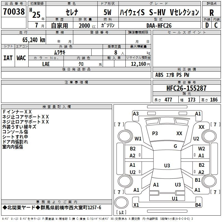The height and width of the screenshot is (222, 222).
Task: Select the U1 mark on rear bumper
Action: (x=175, y=198)
